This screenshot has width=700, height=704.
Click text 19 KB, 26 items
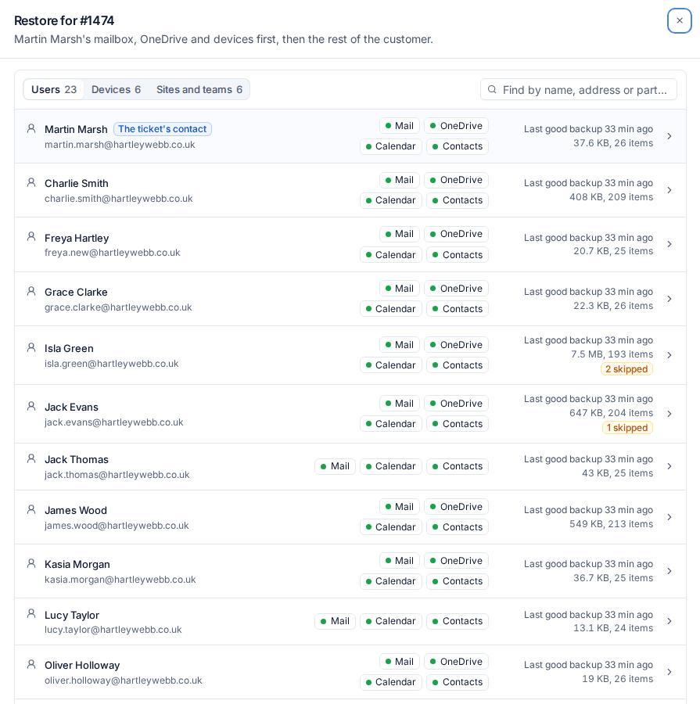click(x=617, y=679)
